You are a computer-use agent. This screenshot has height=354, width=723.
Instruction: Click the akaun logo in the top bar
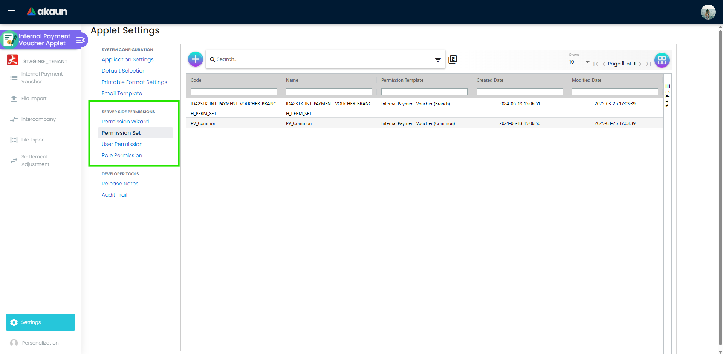46,11
